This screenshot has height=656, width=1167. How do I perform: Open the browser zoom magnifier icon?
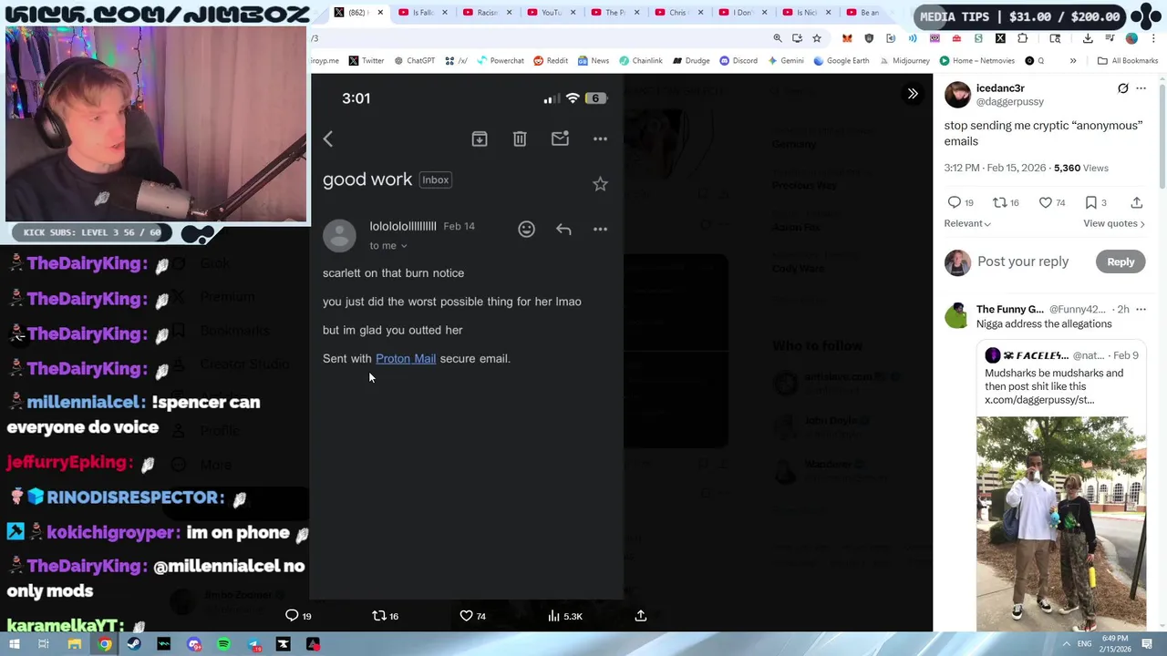(778, 38)
